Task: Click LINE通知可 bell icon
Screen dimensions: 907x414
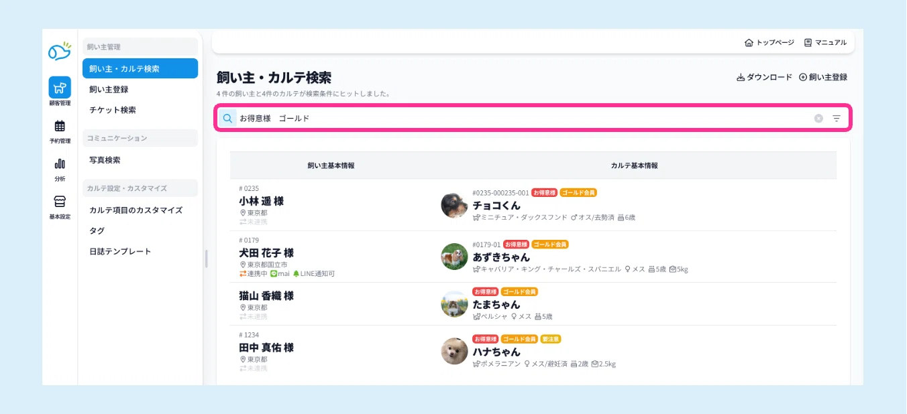Action: 296,273
